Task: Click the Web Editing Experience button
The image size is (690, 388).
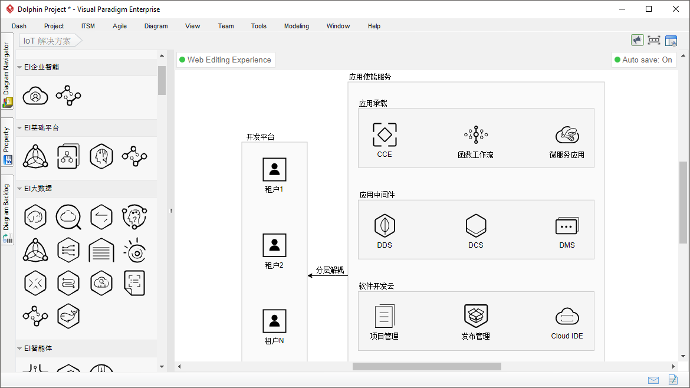Action: click(x=226, y=60)
